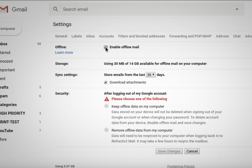Screen dimensions: 252x168
Task: Click the Cancel button
Action: tap(192, 151)
